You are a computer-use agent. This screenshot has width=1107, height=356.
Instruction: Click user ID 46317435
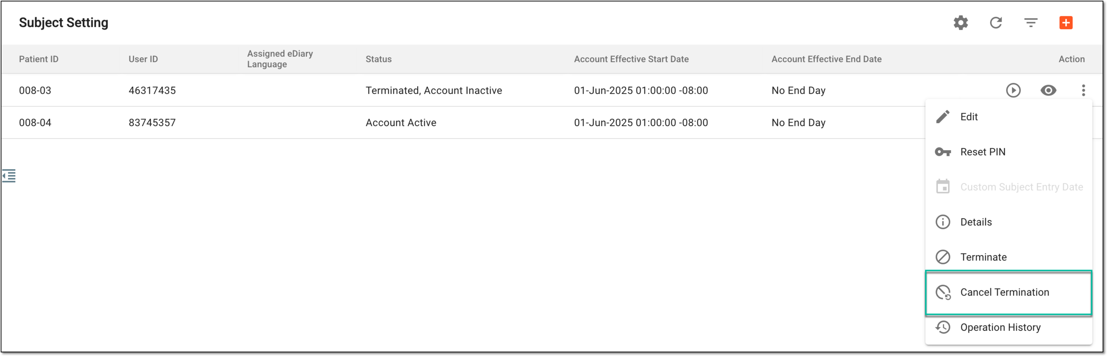point(152,90)
